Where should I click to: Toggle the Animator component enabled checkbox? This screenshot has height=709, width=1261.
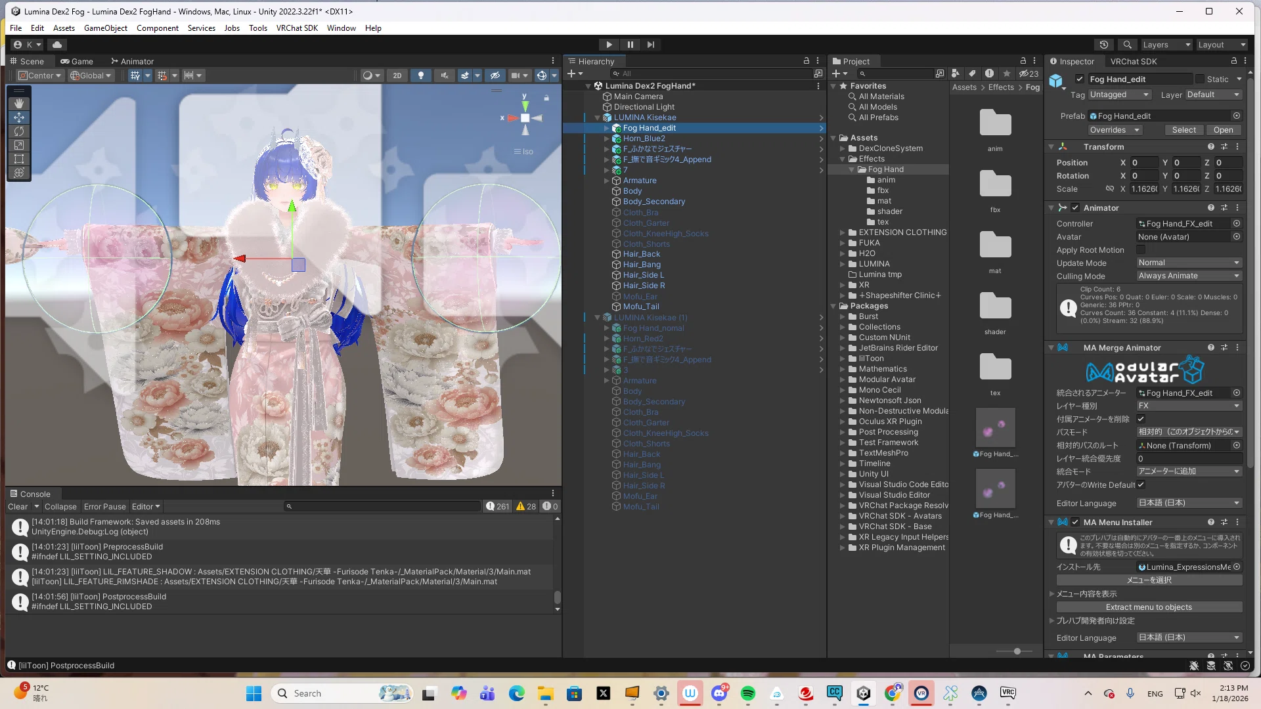tap(1075, 207)
